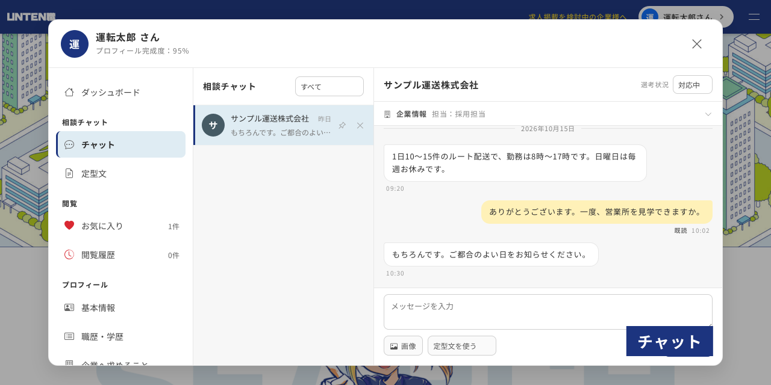Click the building icon beside 企業情報
771x385 pixels.
(x=387, y=114)
